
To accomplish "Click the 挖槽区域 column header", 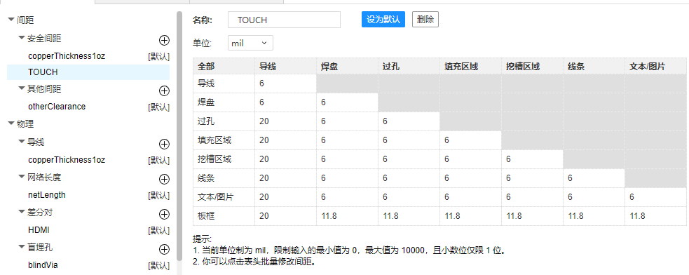I will (x=532, y=67).
